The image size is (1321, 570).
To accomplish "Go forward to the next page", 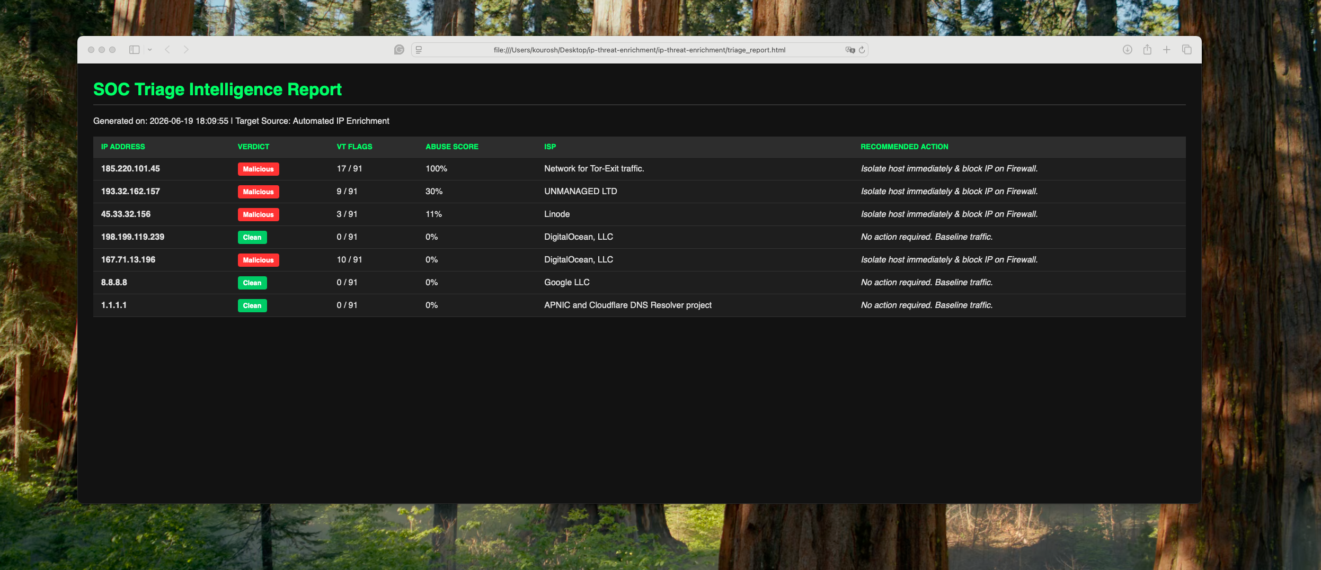I will (186, 50).
